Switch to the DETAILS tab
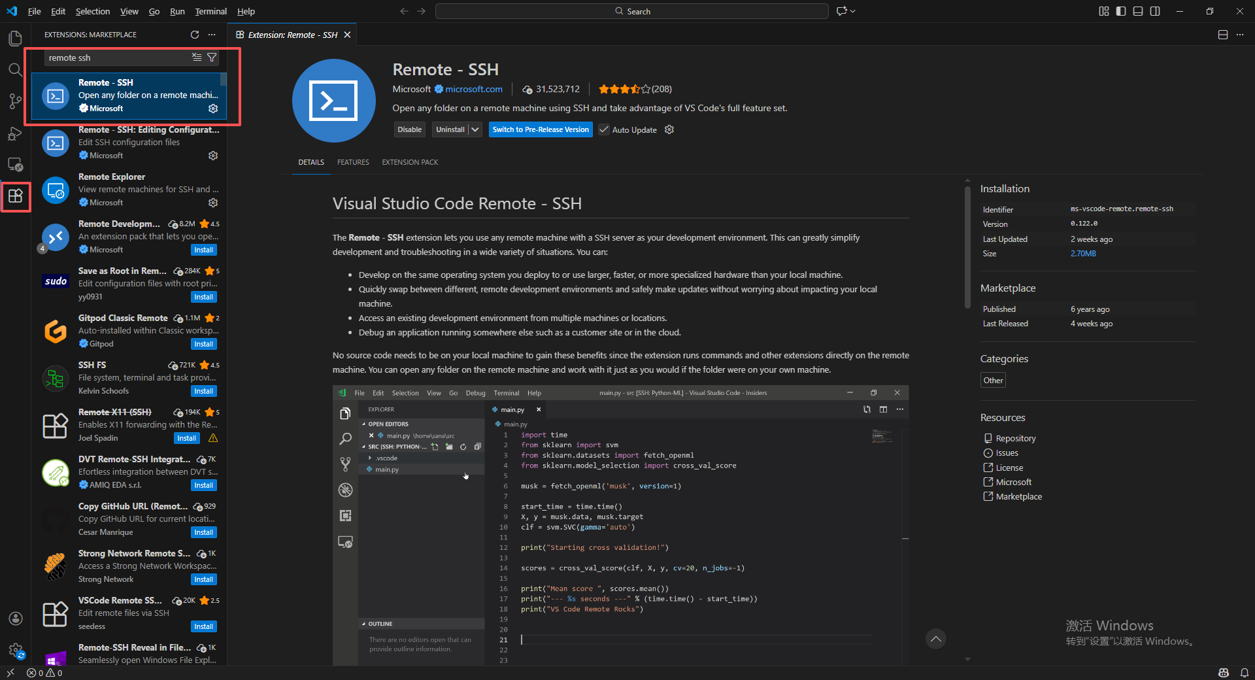 tap(311, 162)
